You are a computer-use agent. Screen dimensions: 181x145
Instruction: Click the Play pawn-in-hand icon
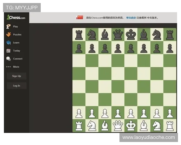pyautogui.click(x=8, y=27)
